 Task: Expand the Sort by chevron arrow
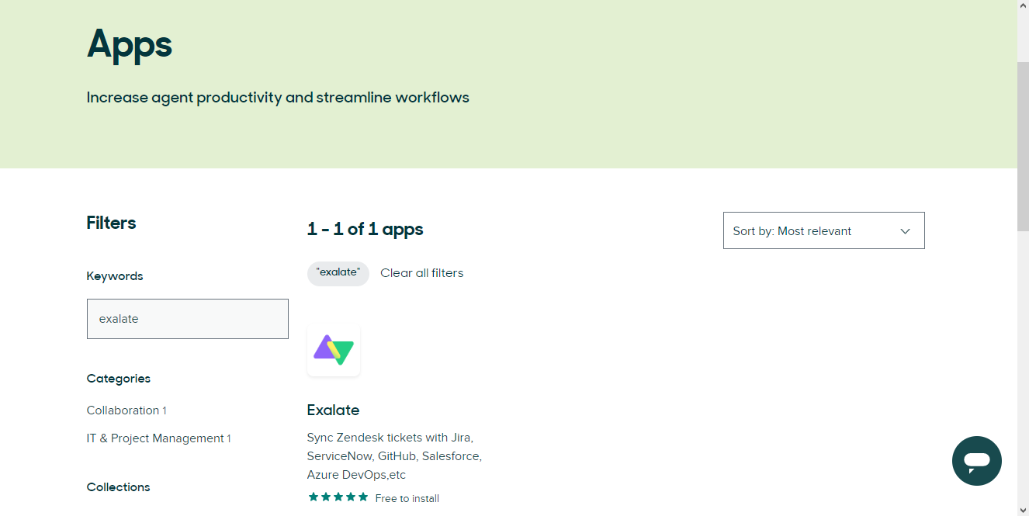(x=905, y=231)
